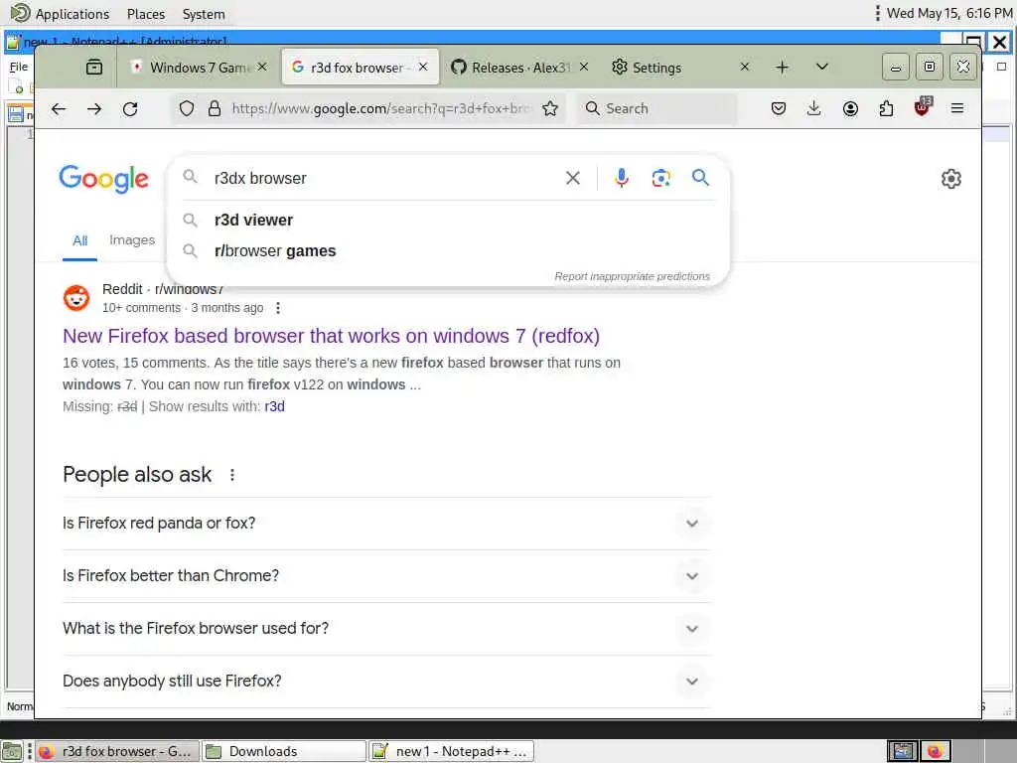Go back to the previous page
Screen dimensions: 1017x763
pyautogui.click(x=59, y=108)
